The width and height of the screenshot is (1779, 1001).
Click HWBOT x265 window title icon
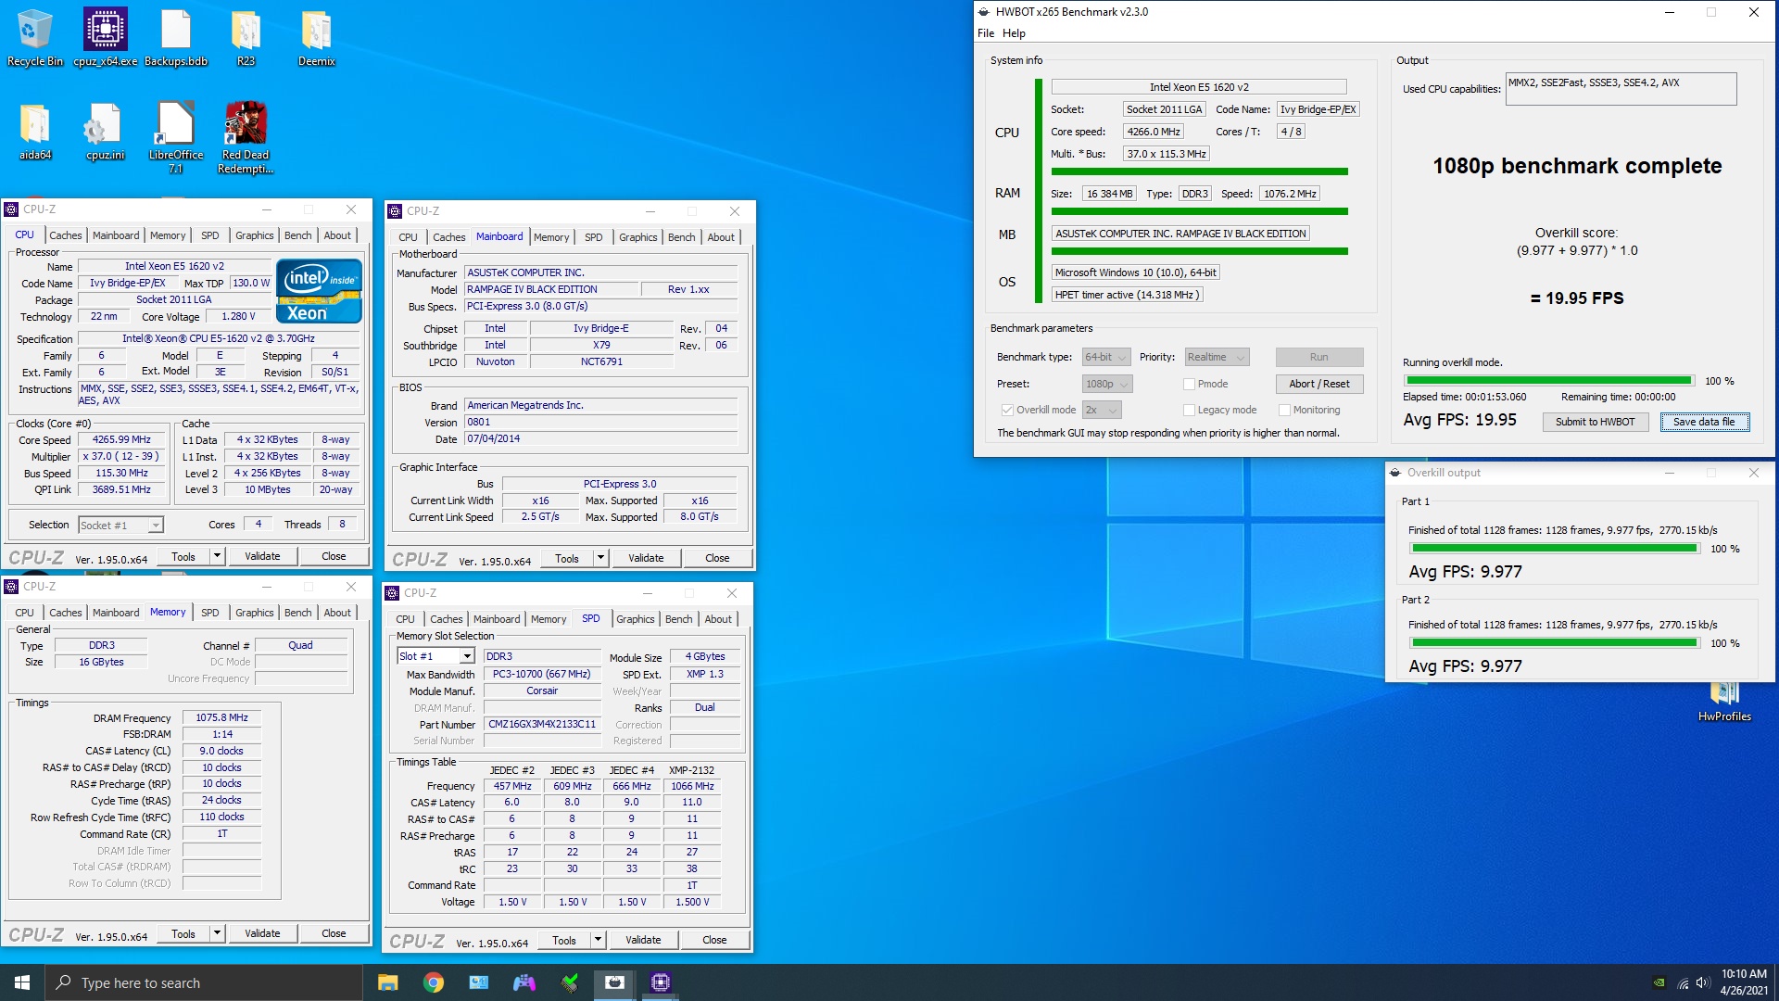point(984,12)
